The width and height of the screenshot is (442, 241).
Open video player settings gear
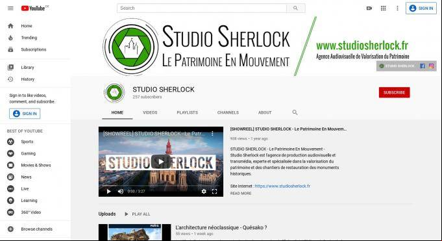click(x=204, y=192)
